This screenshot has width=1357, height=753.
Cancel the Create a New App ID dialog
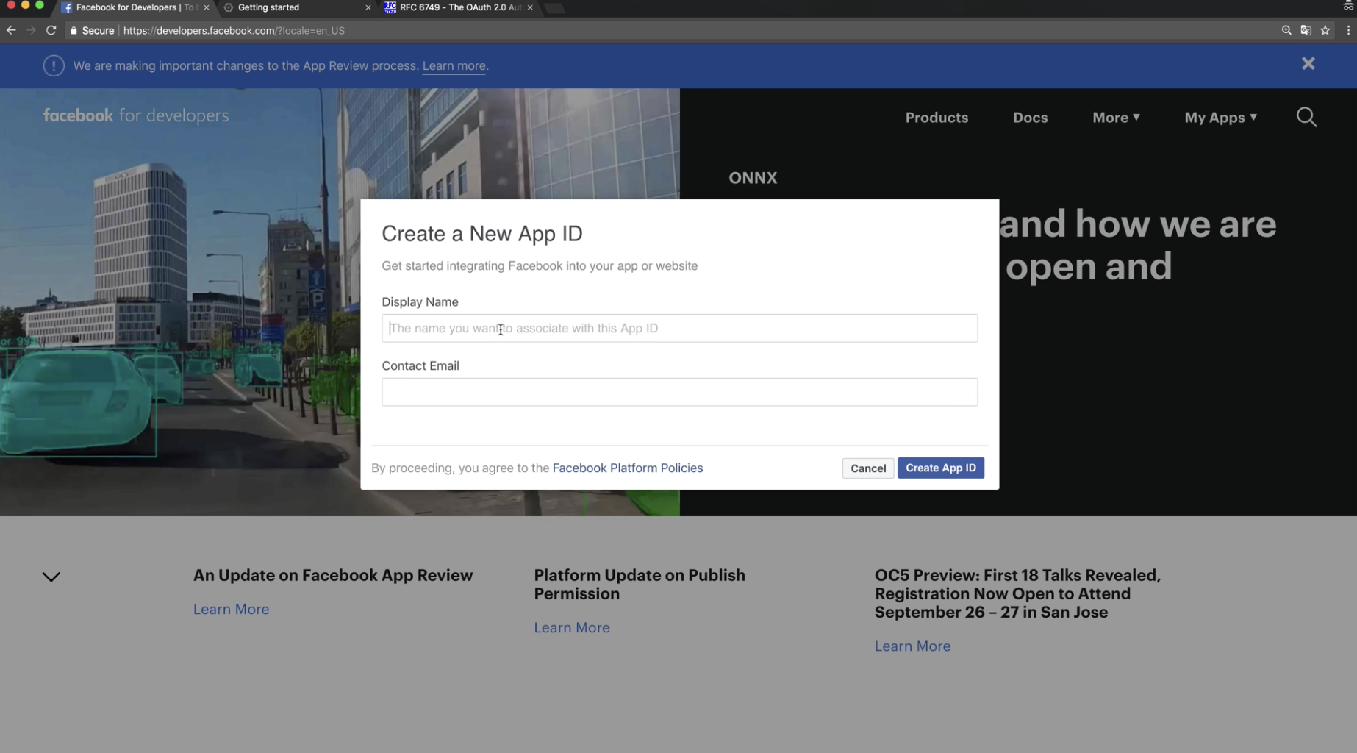pos(868,468)
